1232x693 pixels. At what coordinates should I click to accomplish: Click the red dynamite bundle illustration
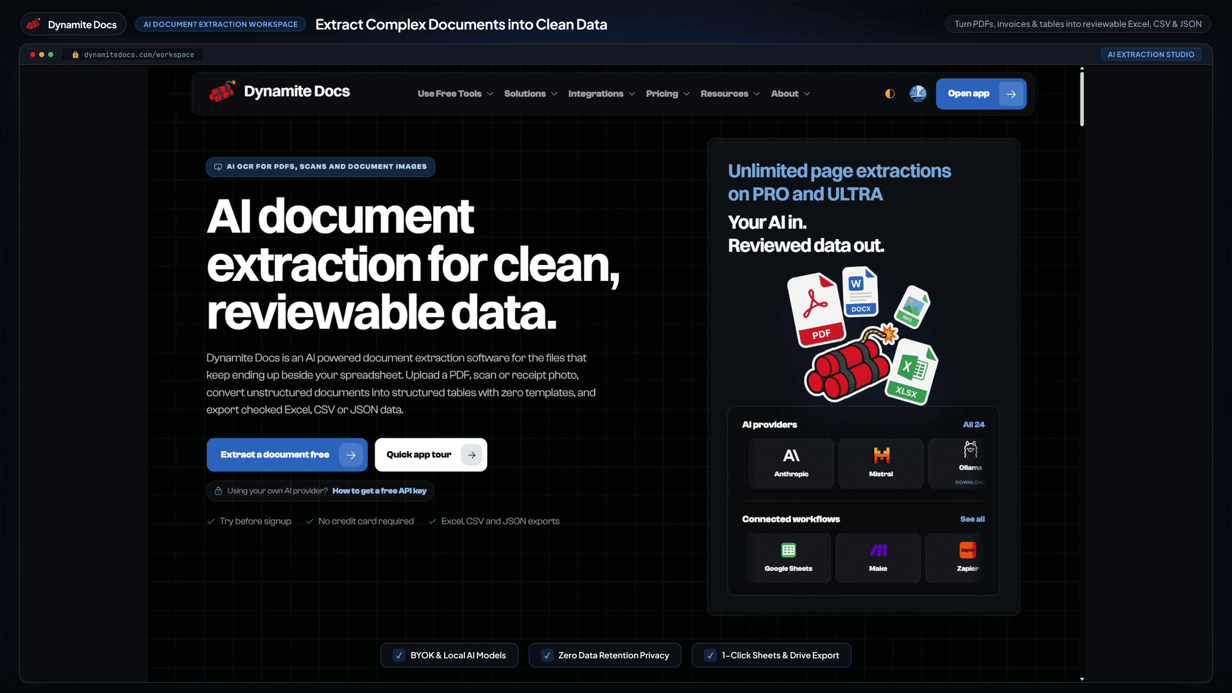pos(847,369)
